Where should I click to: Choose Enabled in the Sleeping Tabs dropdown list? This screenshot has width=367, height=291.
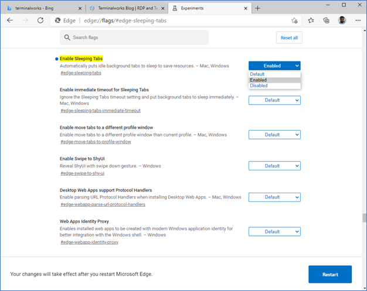[274, 80]
